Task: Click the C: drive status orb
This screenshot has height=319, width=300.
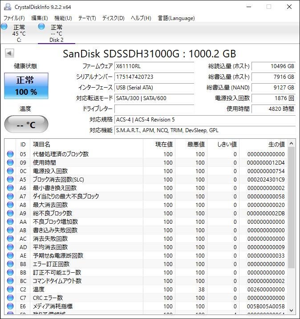Action: (4, 26)
